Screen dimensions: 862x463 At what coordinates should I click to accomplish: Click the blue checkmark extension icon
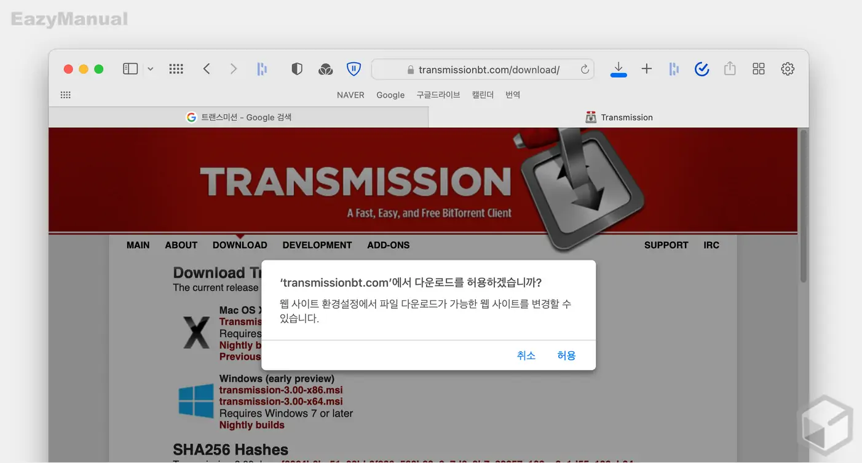pyautogui.click(x=702, y=69)
